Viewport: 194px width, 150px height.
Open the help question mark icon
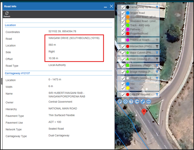131,102
